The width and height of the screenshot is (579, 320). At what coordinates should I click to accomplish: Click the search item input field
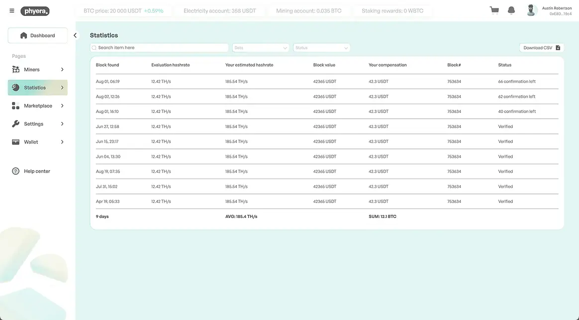[x=159, y=48]
